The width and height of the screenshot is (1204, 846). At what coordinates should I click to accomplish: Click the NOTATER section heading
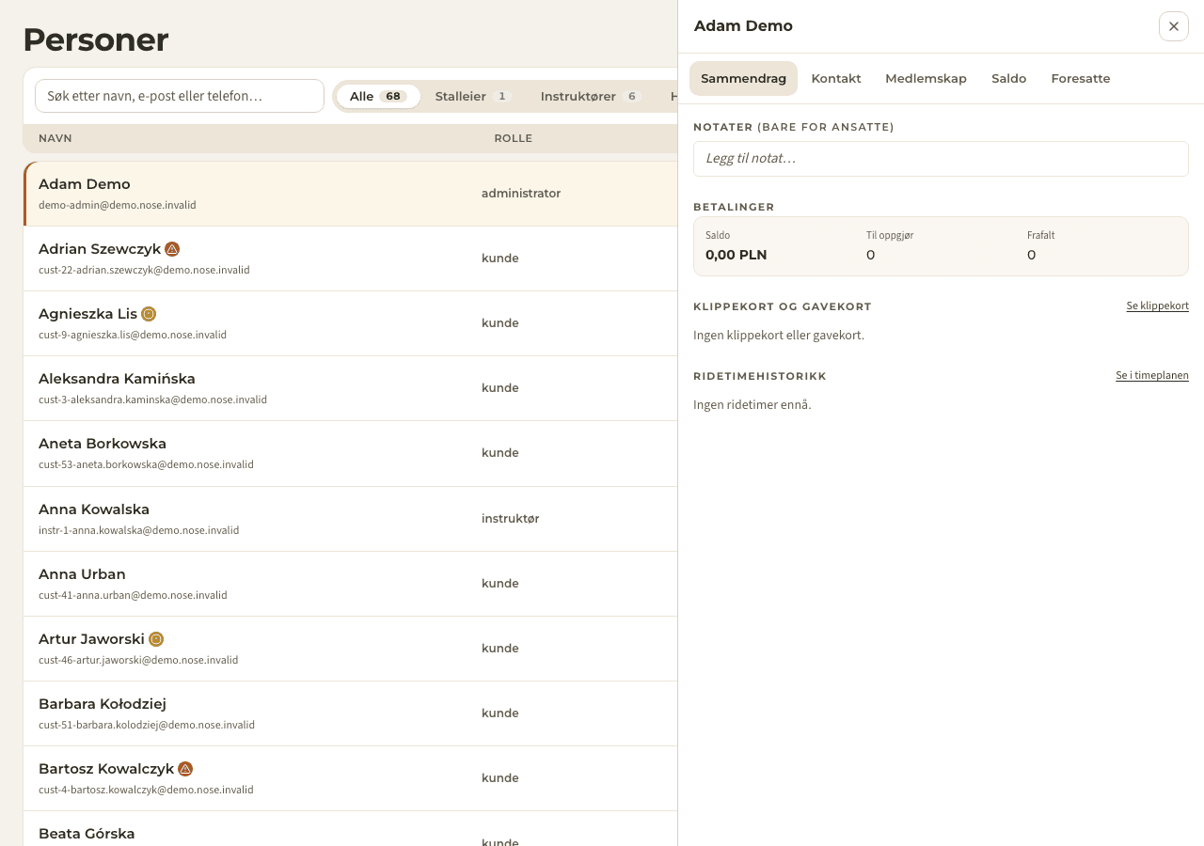(x=794, y=127)
